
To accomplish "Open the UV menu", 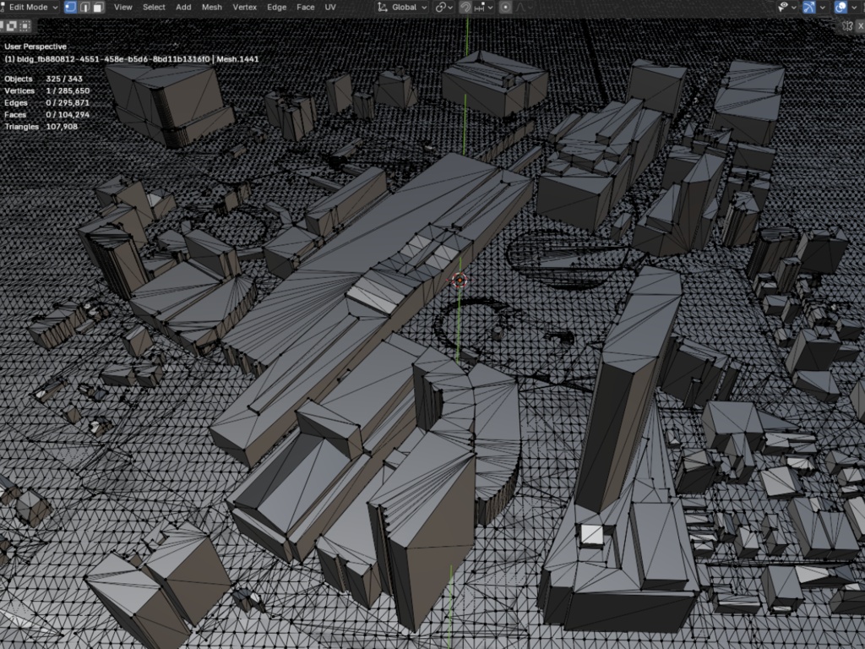I will pos(330,7).
